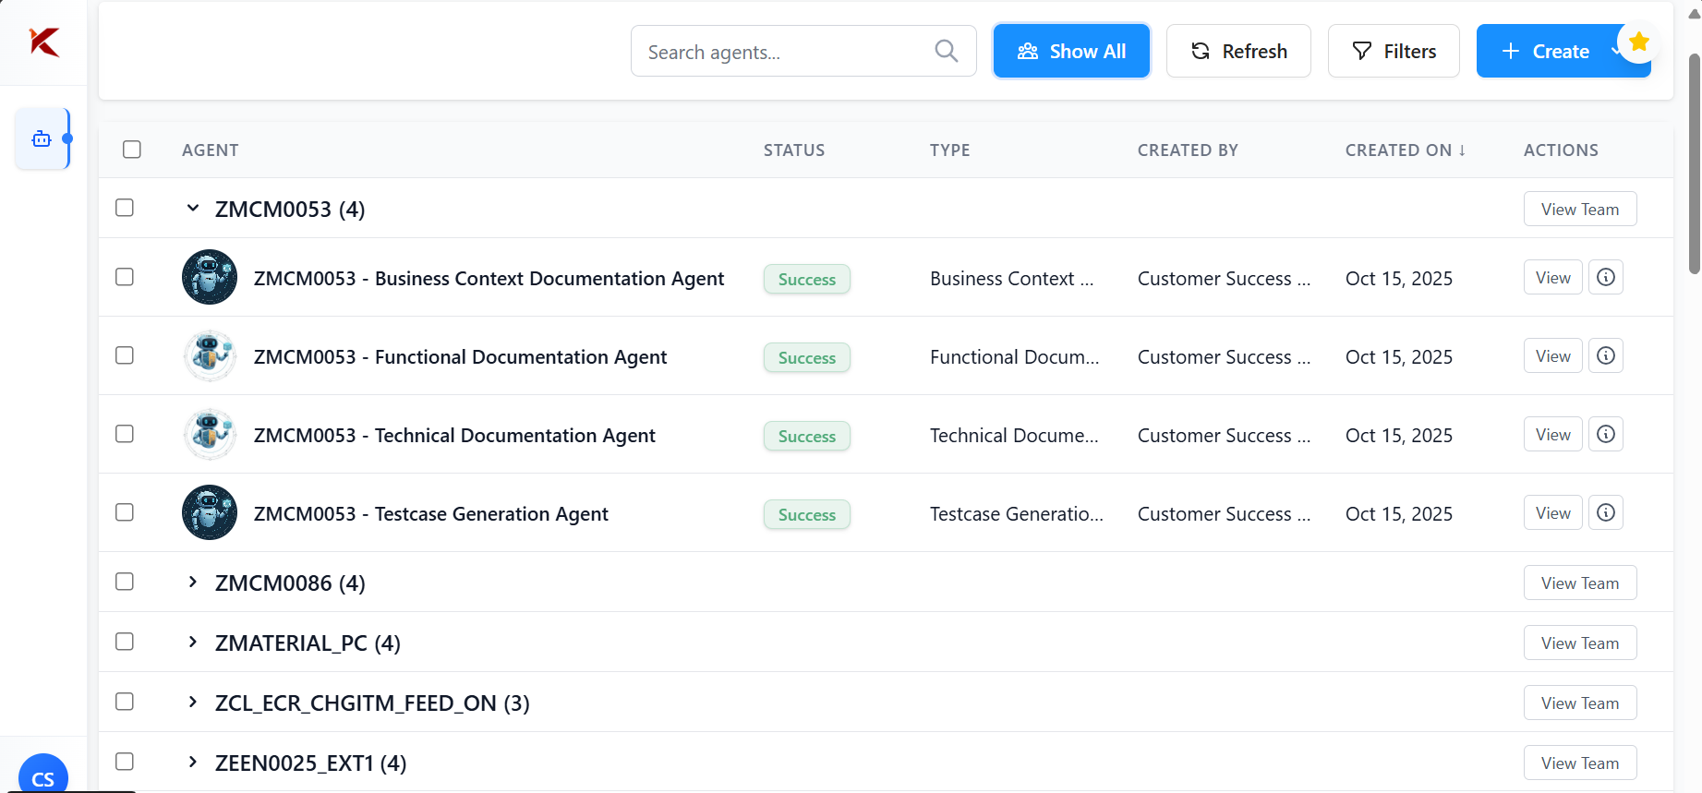
Task: Collapse the ZMCM0053 group
Action: tap(192, 209)
